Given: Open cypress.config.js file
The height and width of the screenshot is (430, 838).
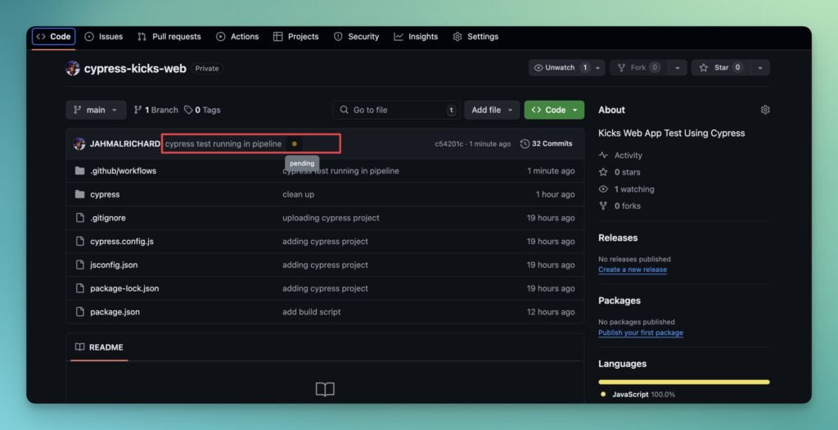Looking at the screenshot, I should pyautogui.click(x=122, y=241).
